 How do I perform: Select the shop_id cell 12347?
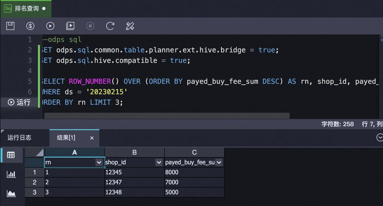click(135, 182)
